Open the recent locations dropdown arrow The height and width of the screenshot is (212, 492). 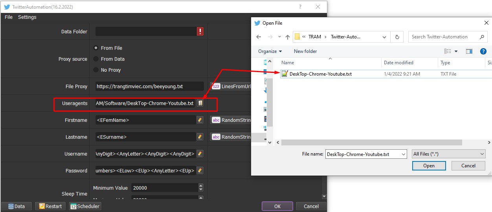(x=279, y=37)
